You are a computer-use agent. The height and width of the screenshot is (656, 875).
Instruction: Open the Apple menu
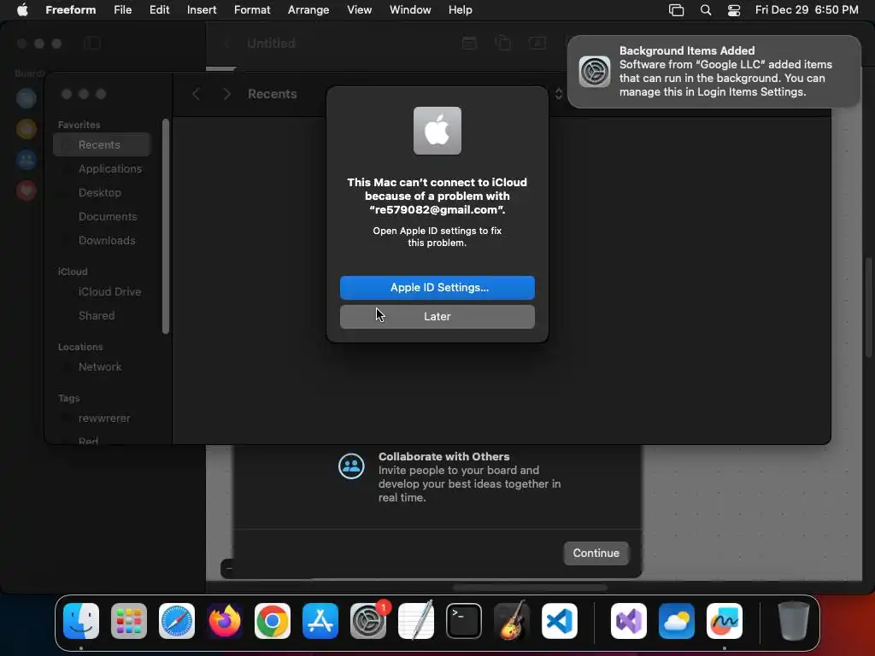tap(22, 10)
